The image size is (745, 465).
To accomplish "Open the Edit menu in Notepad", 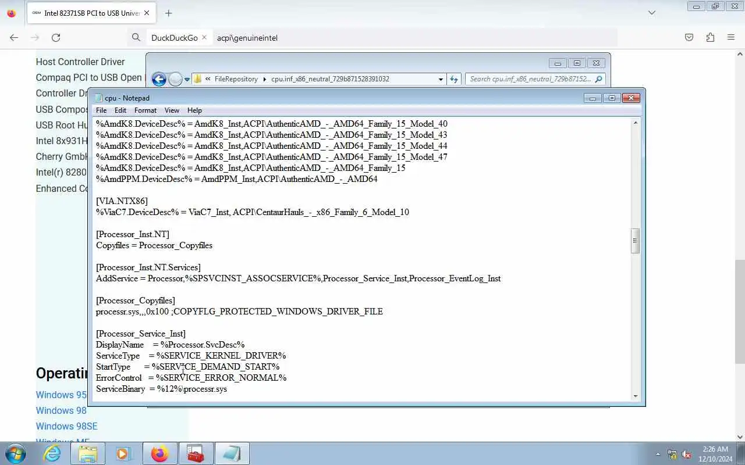I will tap(120, 110).
